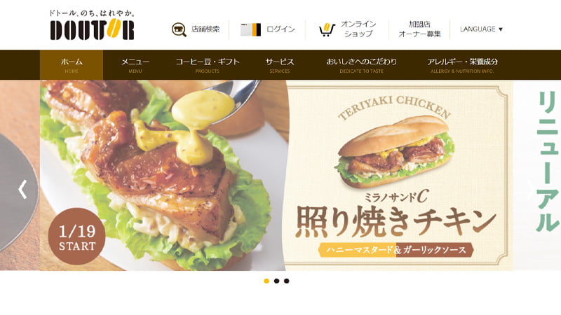Screen dimensions: 561x315
Task: Open アレルギー・栄養成分 nutrition info tab
Action: tap(462, 65)
